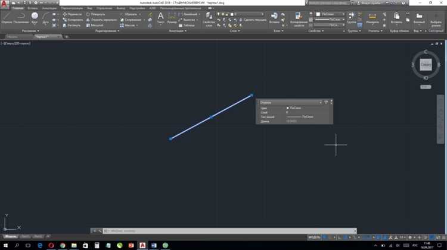This screenshot has height=250, width=447.
Task: Click the Масштаб (Scale) tool
Action: (x=95, y=26)
